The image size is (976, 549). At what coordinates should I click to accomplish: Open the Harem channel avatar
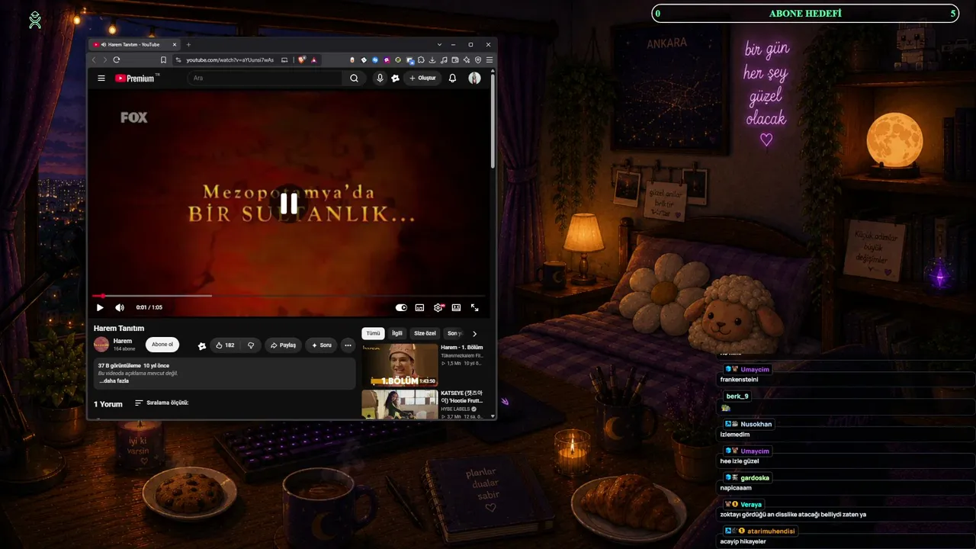pyautogui.click(x=101, y=345)
